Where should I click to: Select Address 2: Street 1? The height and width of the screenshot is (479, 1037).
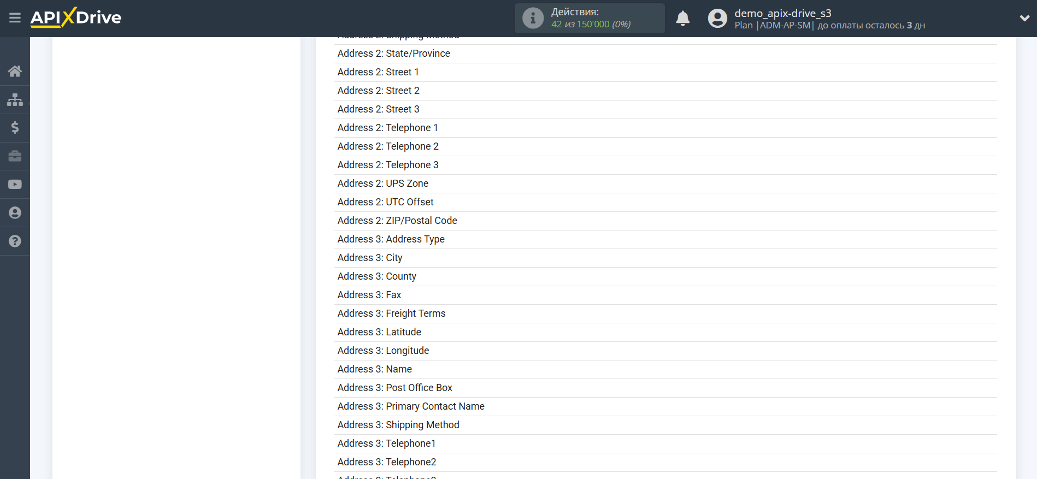(665, 72)
